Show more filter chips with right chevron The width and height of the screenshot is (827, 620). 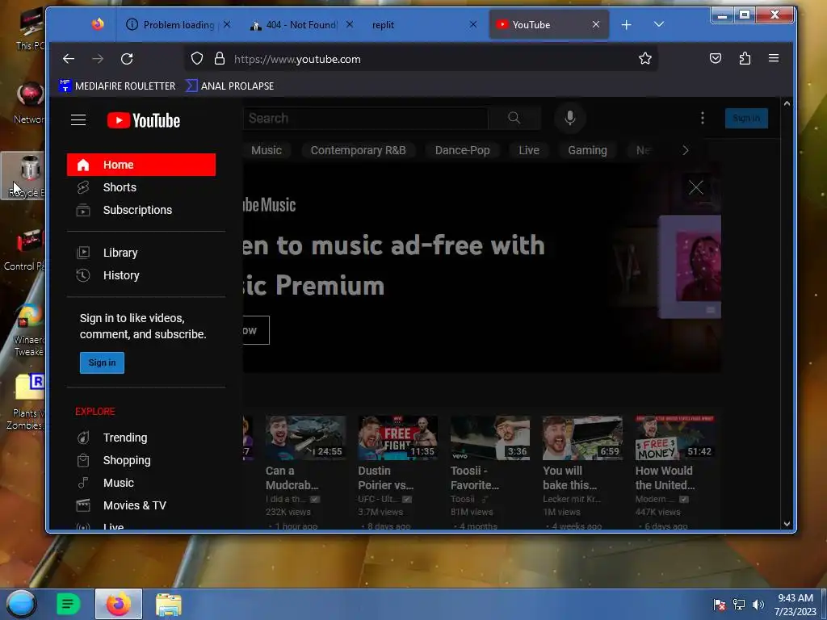pyautogui.click(x=685, y=150)
